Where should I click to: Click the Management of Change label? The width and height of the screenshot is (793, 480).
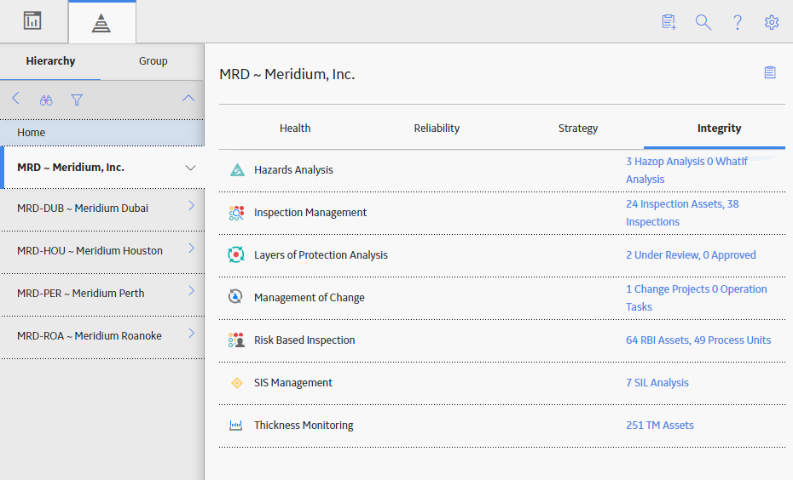tap(309, 298)
